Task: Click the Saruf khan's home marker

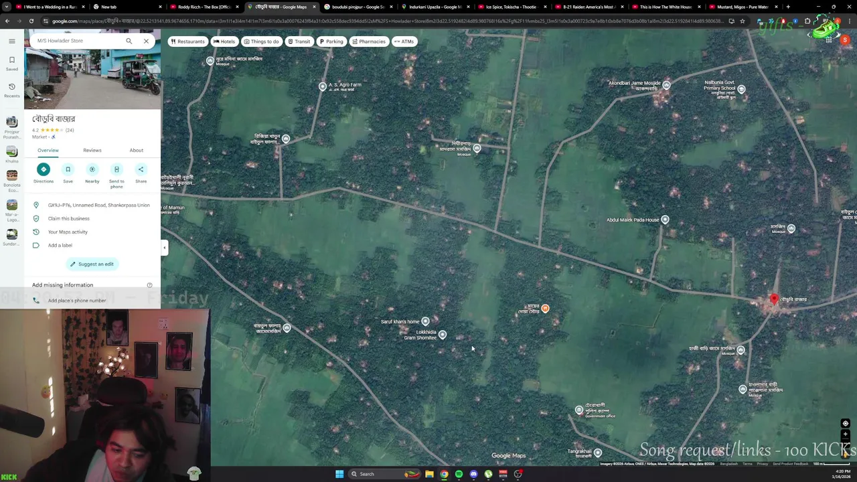Action: point(425,322)
